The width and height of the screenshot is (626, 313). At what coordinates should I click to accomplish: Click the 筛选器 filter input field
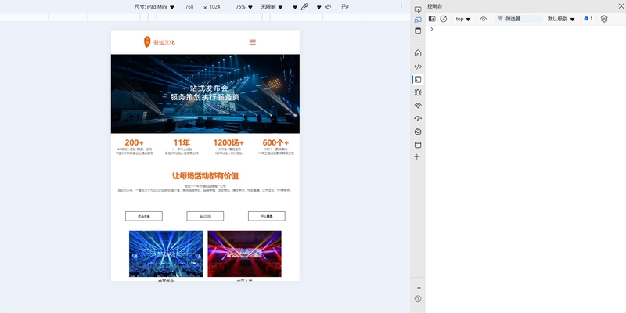tap(519, 19)
